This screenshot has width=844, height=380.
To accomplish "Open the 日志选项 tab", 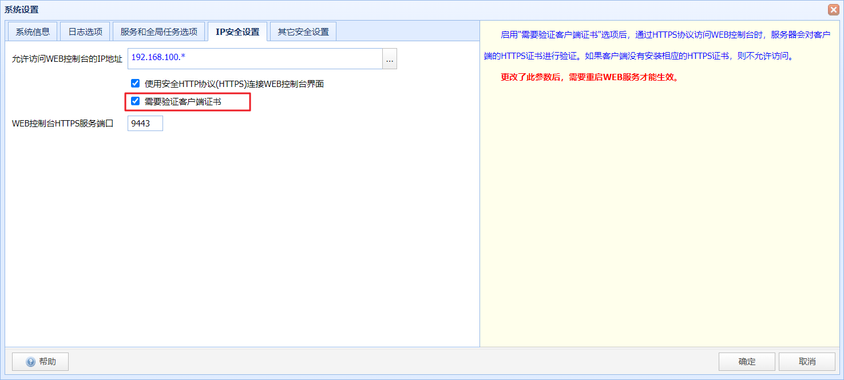I will (85, 32).
